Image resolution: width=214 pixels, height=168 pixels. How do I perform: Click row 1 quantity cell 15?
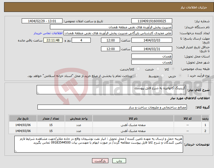51,125
